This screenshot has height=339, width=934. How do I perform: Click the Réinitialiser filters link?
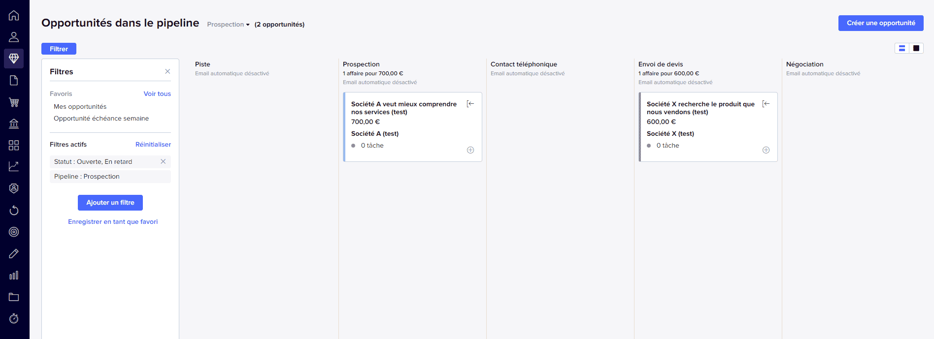pos(153,145)
